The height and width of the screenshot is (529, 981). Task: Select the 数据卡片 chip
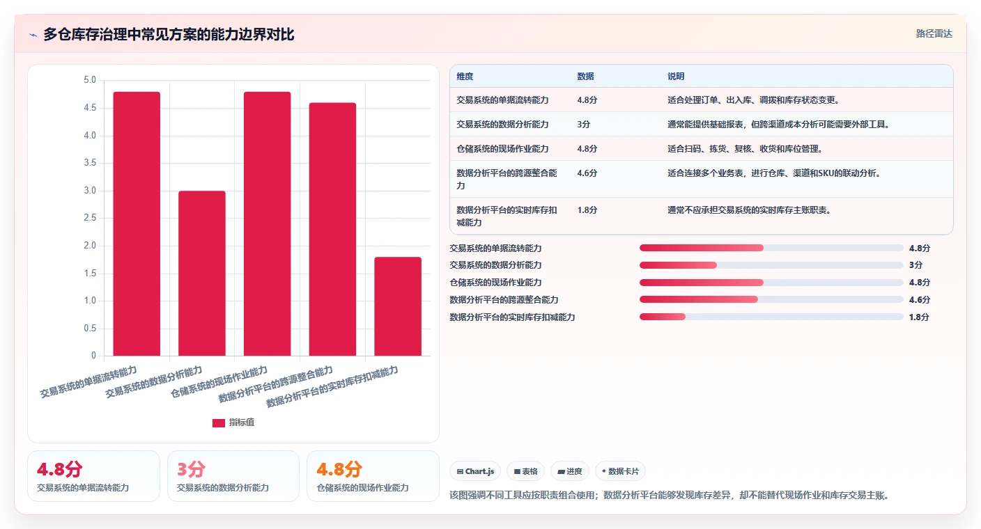[620, 471]
